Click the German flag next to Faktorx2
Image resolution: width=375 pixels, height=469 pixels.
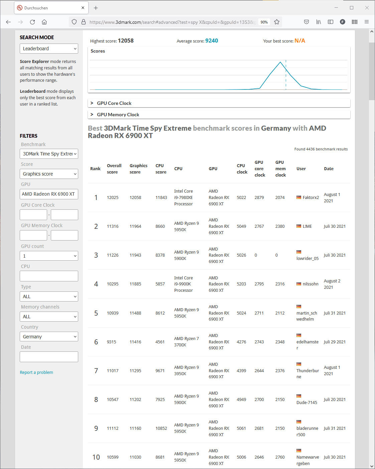tap(299, 197)
